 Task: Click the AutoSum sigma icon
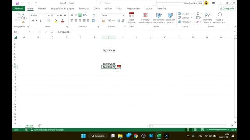(x=198, y=14)
